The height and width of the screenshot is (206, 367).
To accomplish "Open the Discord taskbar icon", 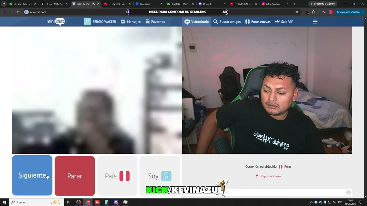I will click(x=116, y=202).
